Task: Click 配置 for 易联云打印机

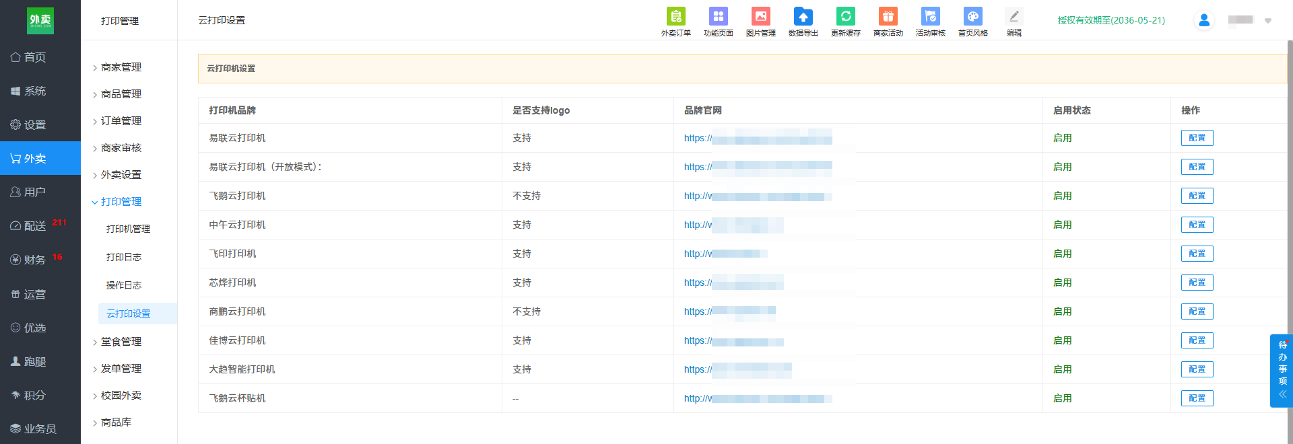Action: click(x=1197, y=138)
